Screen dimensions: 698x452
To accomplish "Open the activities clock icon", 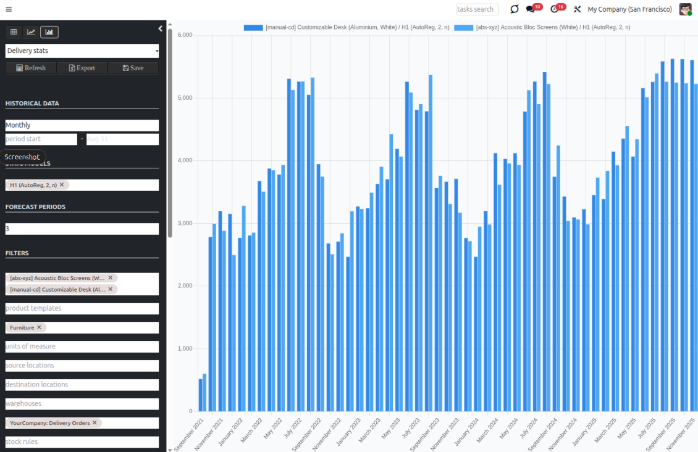I will point(554,9).
